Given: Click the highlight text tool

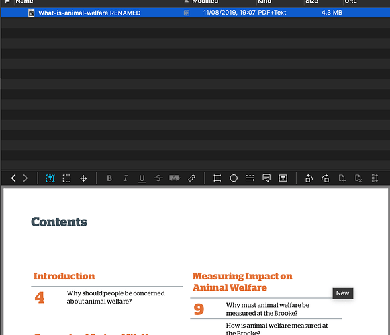Looking at the screenshot, I should 175,178.
